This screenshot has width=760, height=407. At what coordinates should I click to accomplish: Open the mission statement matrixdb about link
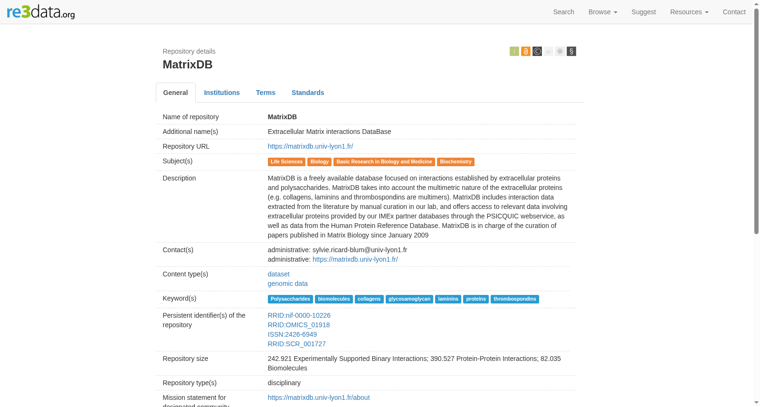tap(319, 398)
